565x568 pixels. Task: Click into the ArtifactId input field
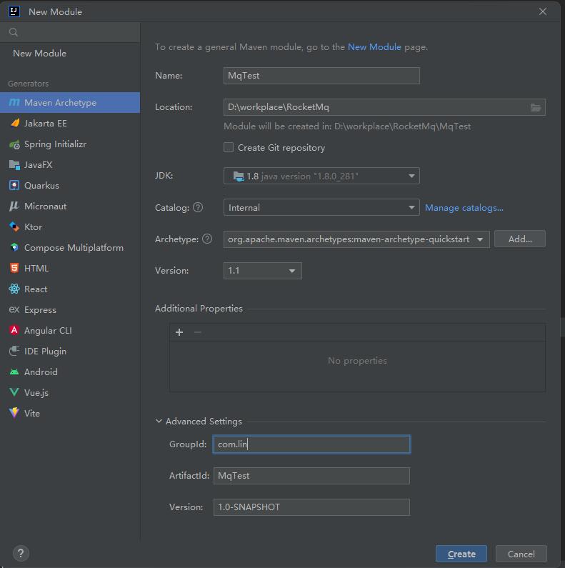pos(311,476)
